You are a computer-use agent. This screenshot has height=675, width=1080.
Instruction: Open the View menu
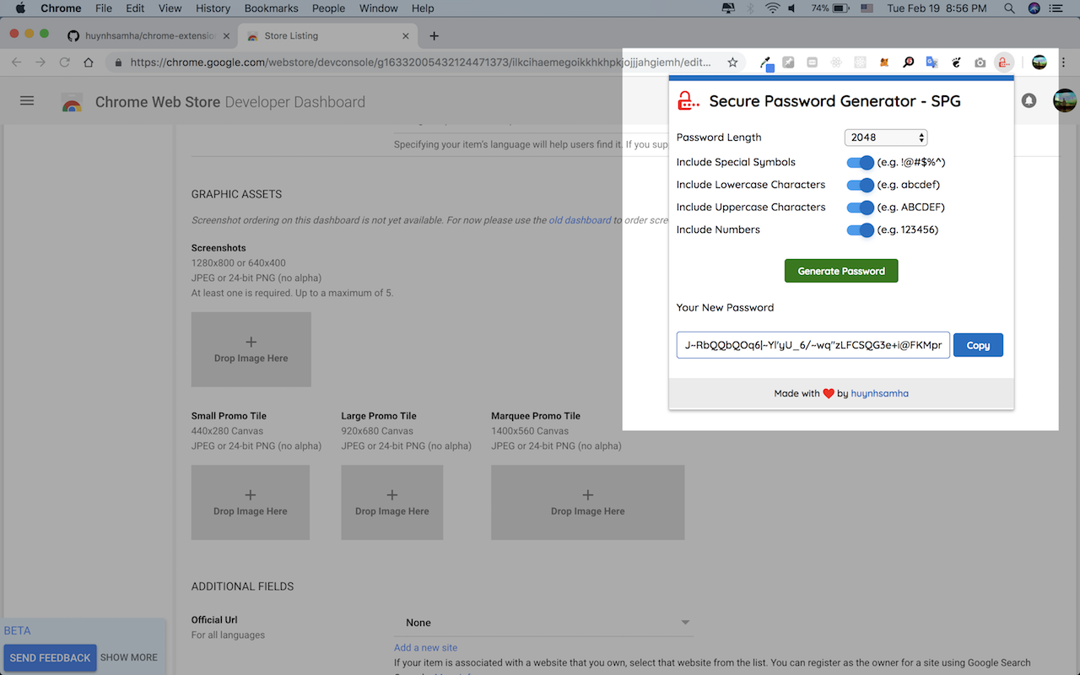tap(170, 8)
